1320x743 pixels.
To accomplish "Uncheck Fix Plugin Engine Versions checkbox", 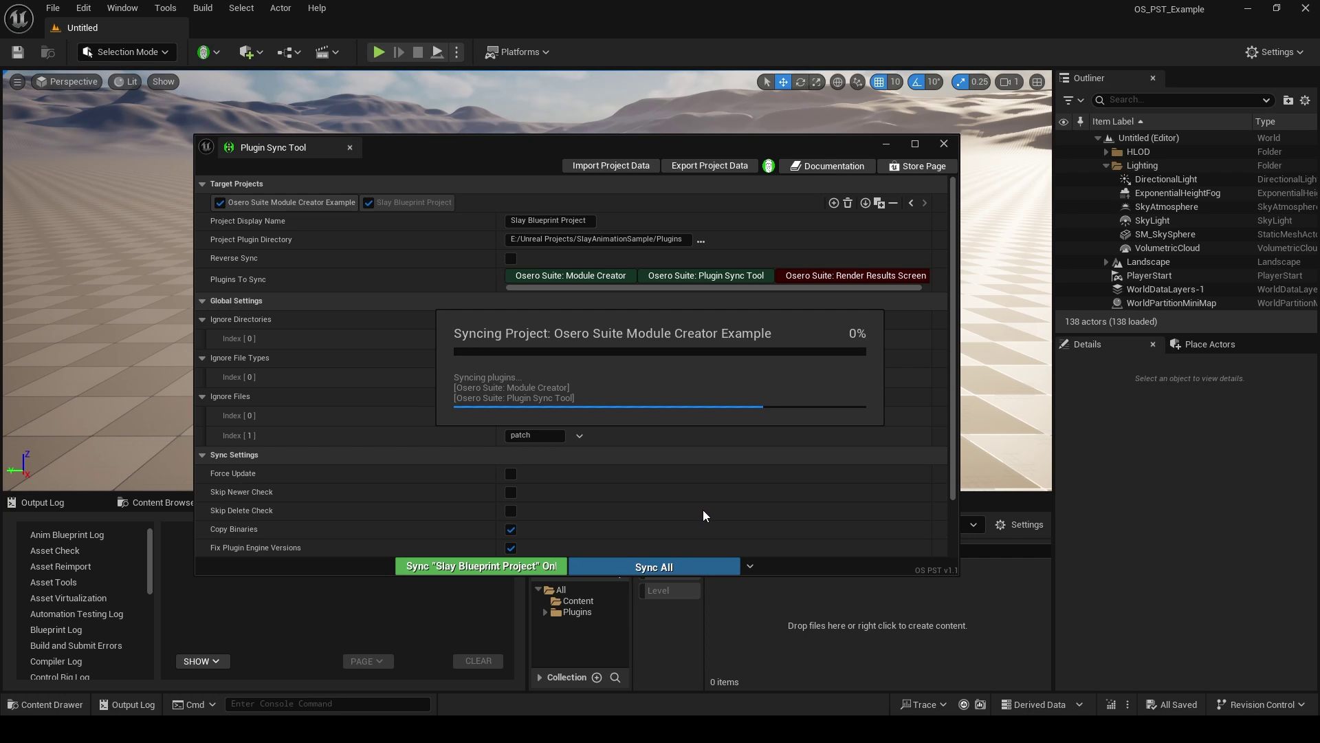I will tap(511, 548).
